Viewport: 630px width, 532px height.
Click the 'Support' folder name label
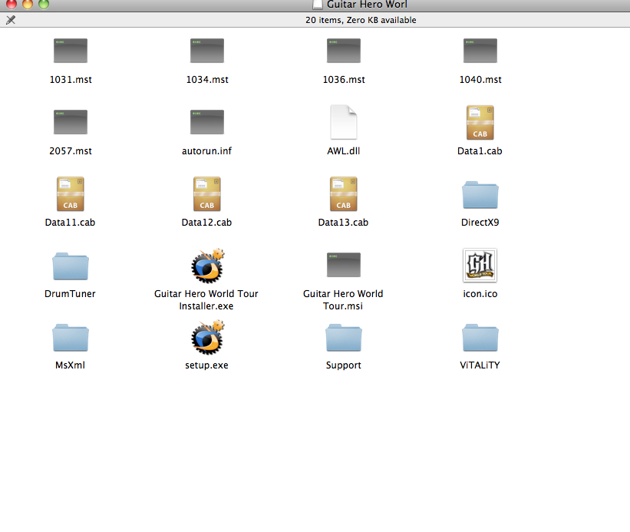344,365
